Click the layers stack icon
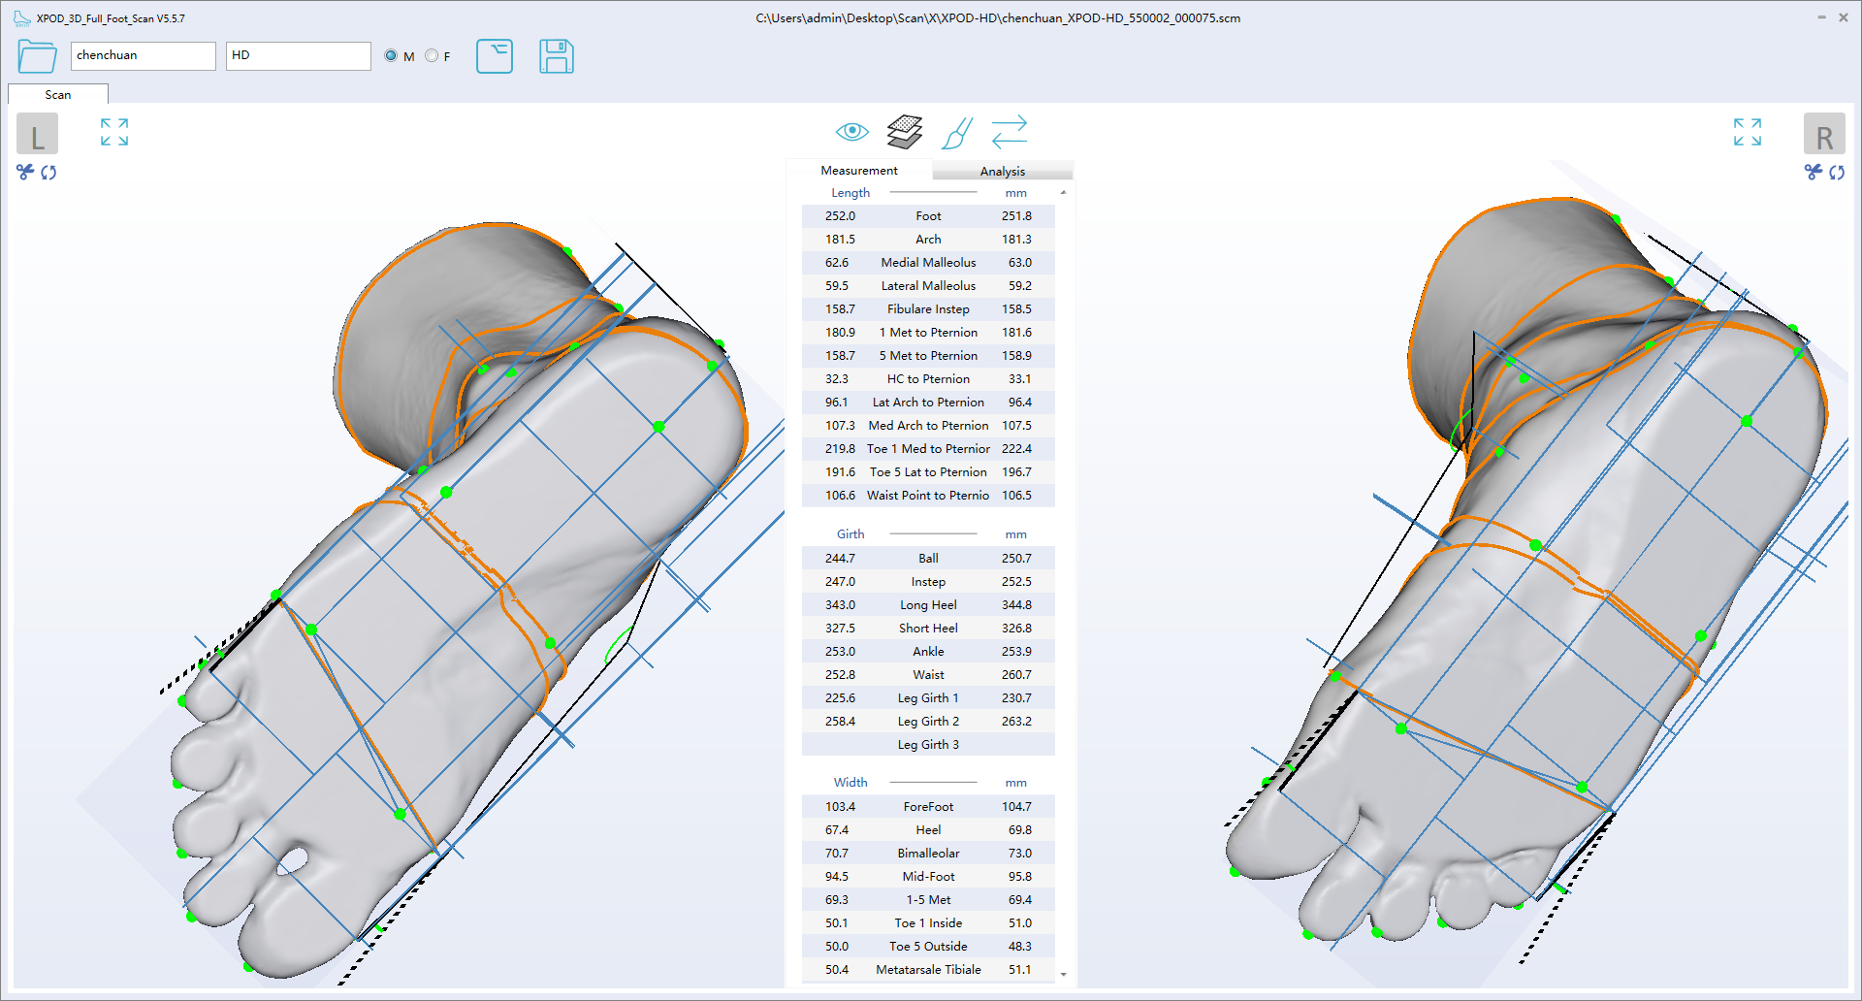This screenshot has height=1001, width=1862. pos(904,132)
